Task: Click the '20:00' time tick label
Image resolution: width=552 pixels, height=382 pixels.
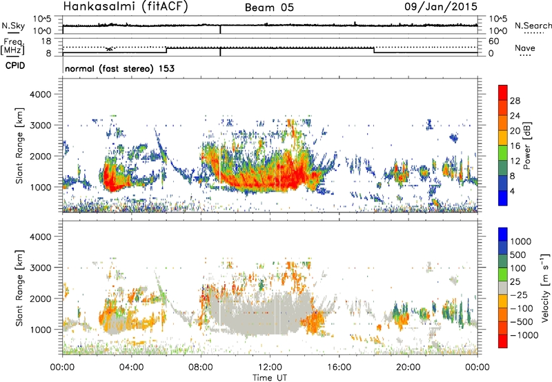Action: pos(408,368)
